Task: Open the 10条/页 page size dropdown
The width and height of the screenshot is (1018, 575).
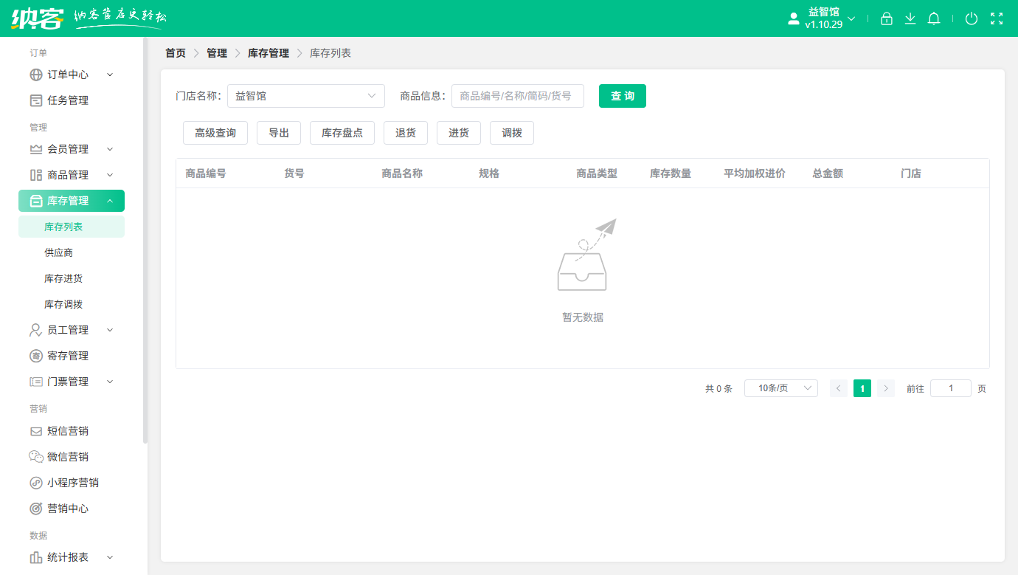Action: coord(780,388)
